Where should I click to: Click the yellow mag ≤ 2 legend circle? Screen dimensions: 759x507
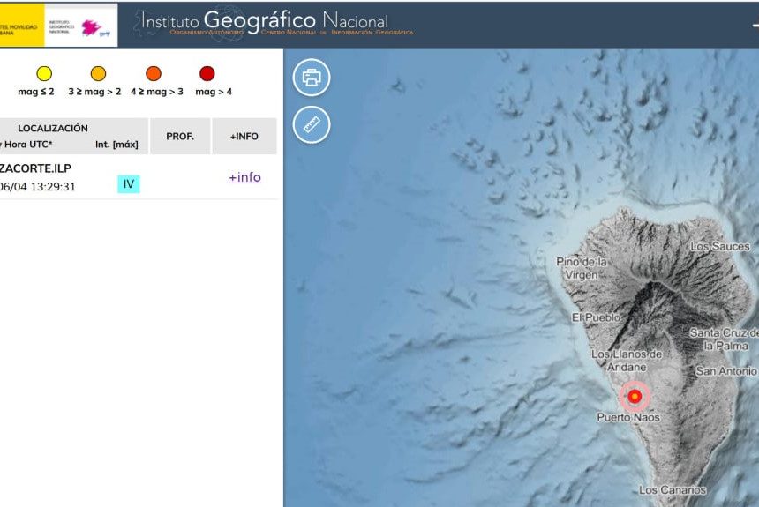click(44, 73)
